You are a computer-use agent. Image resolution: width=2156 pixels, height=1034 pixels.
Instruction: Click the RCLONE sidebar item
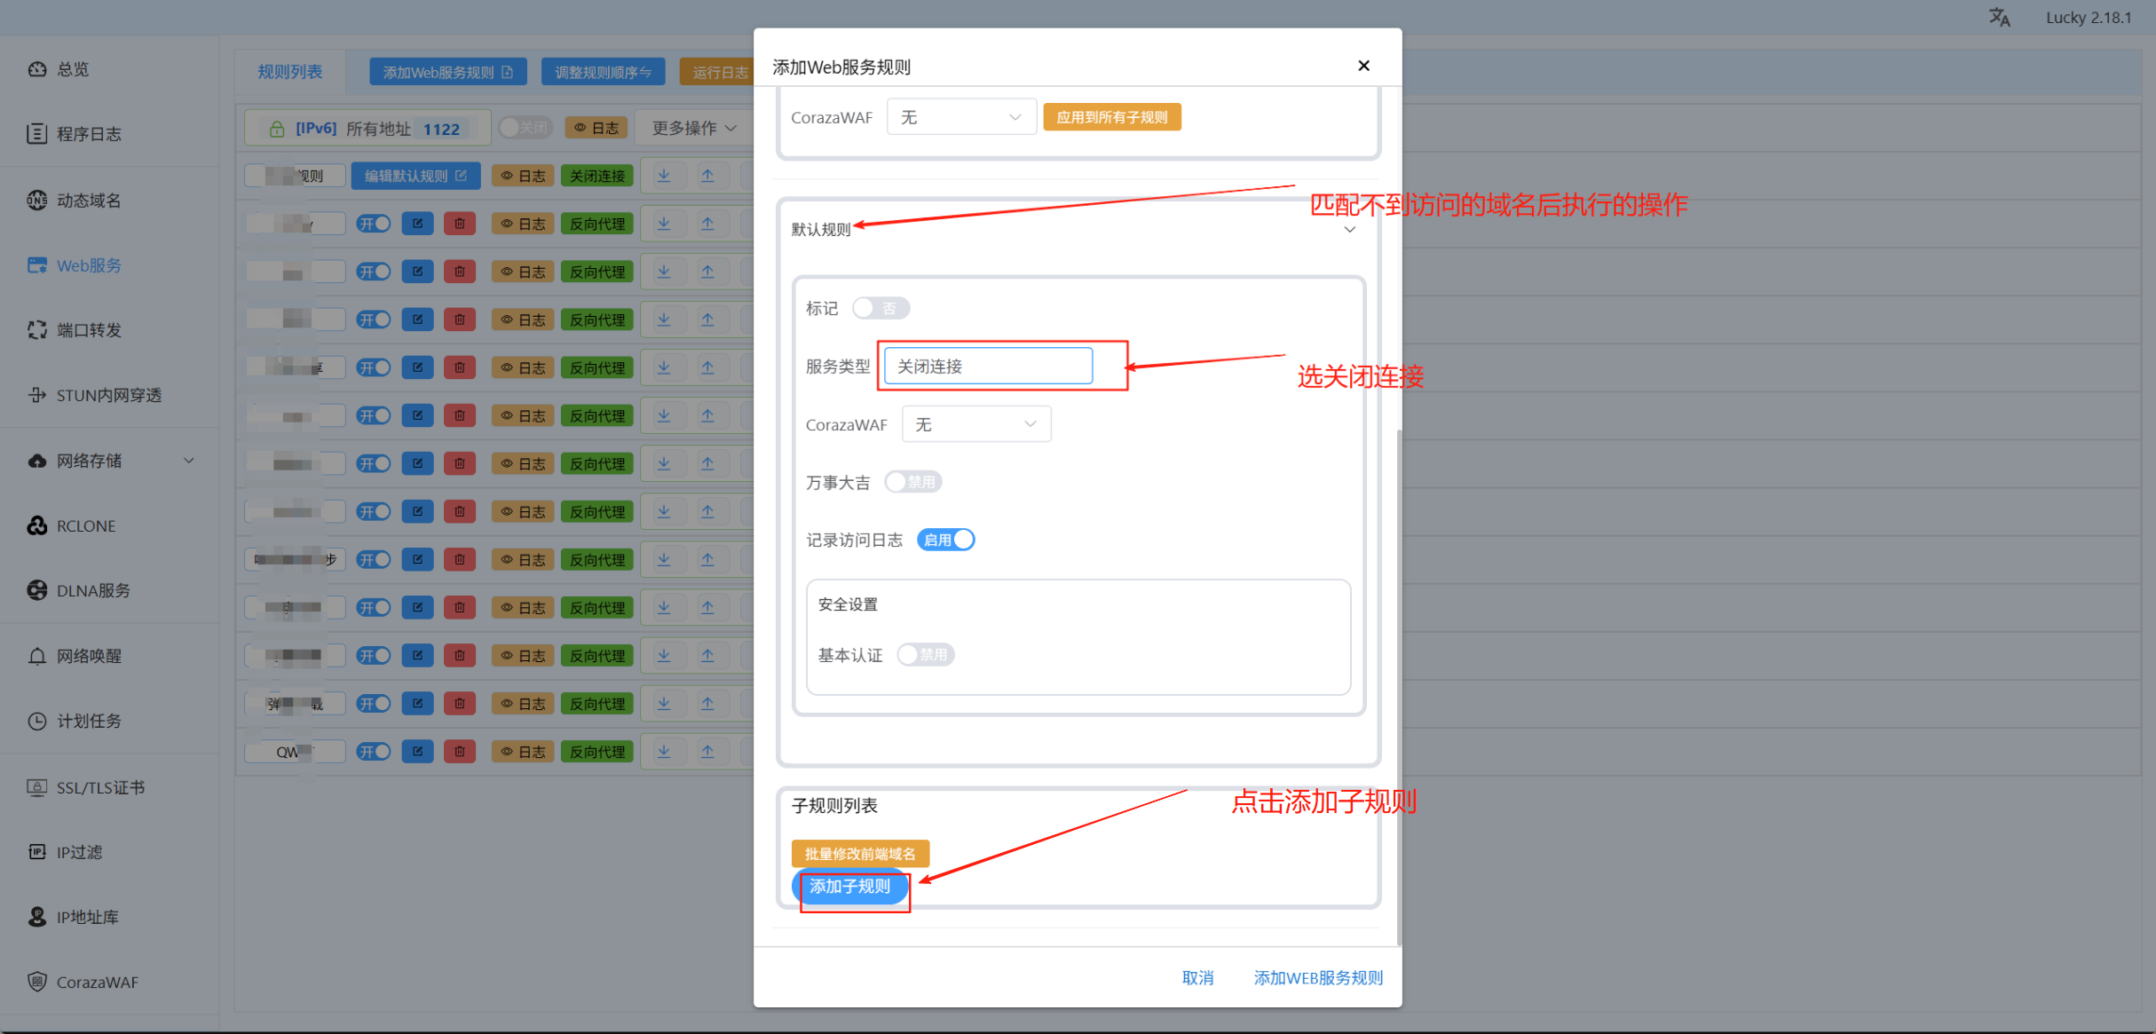coord(86,525)
